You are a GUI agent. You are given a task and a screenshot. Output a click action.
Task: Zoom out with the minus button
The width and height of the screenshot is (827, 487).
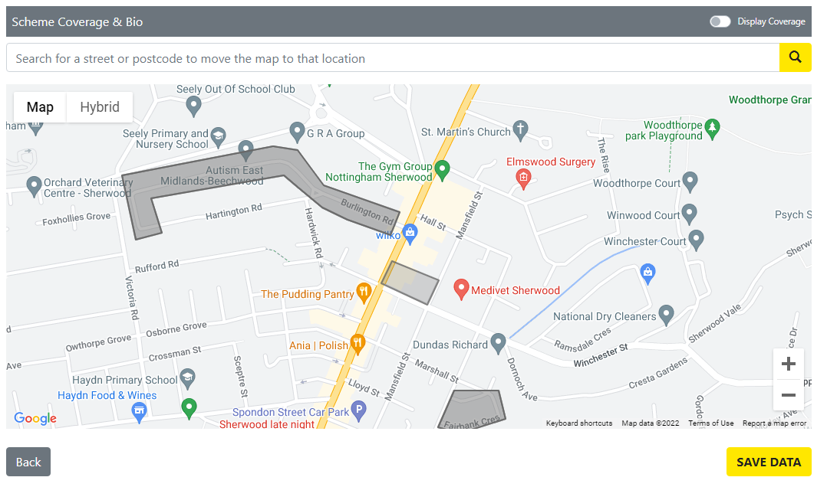click(x=788, y=395)
